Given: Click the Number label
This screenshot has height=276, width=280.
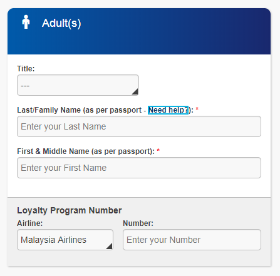Looking at the screenshot, I should coord(138,223).
